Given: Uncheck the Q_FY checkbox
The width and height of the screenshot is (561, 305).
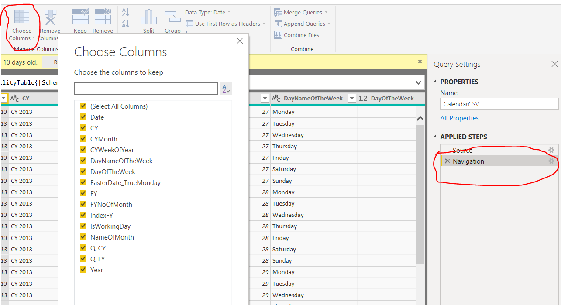Looking at the screenshot, I should click(x=83, y=259).
